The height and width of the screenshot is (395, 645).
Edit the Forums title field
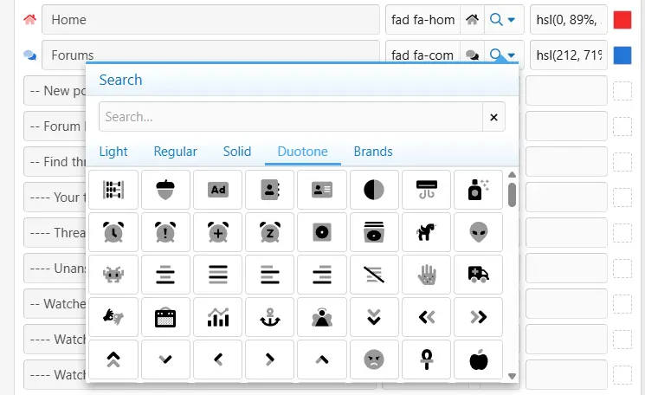pyautogui.click(x=210, y=54)
